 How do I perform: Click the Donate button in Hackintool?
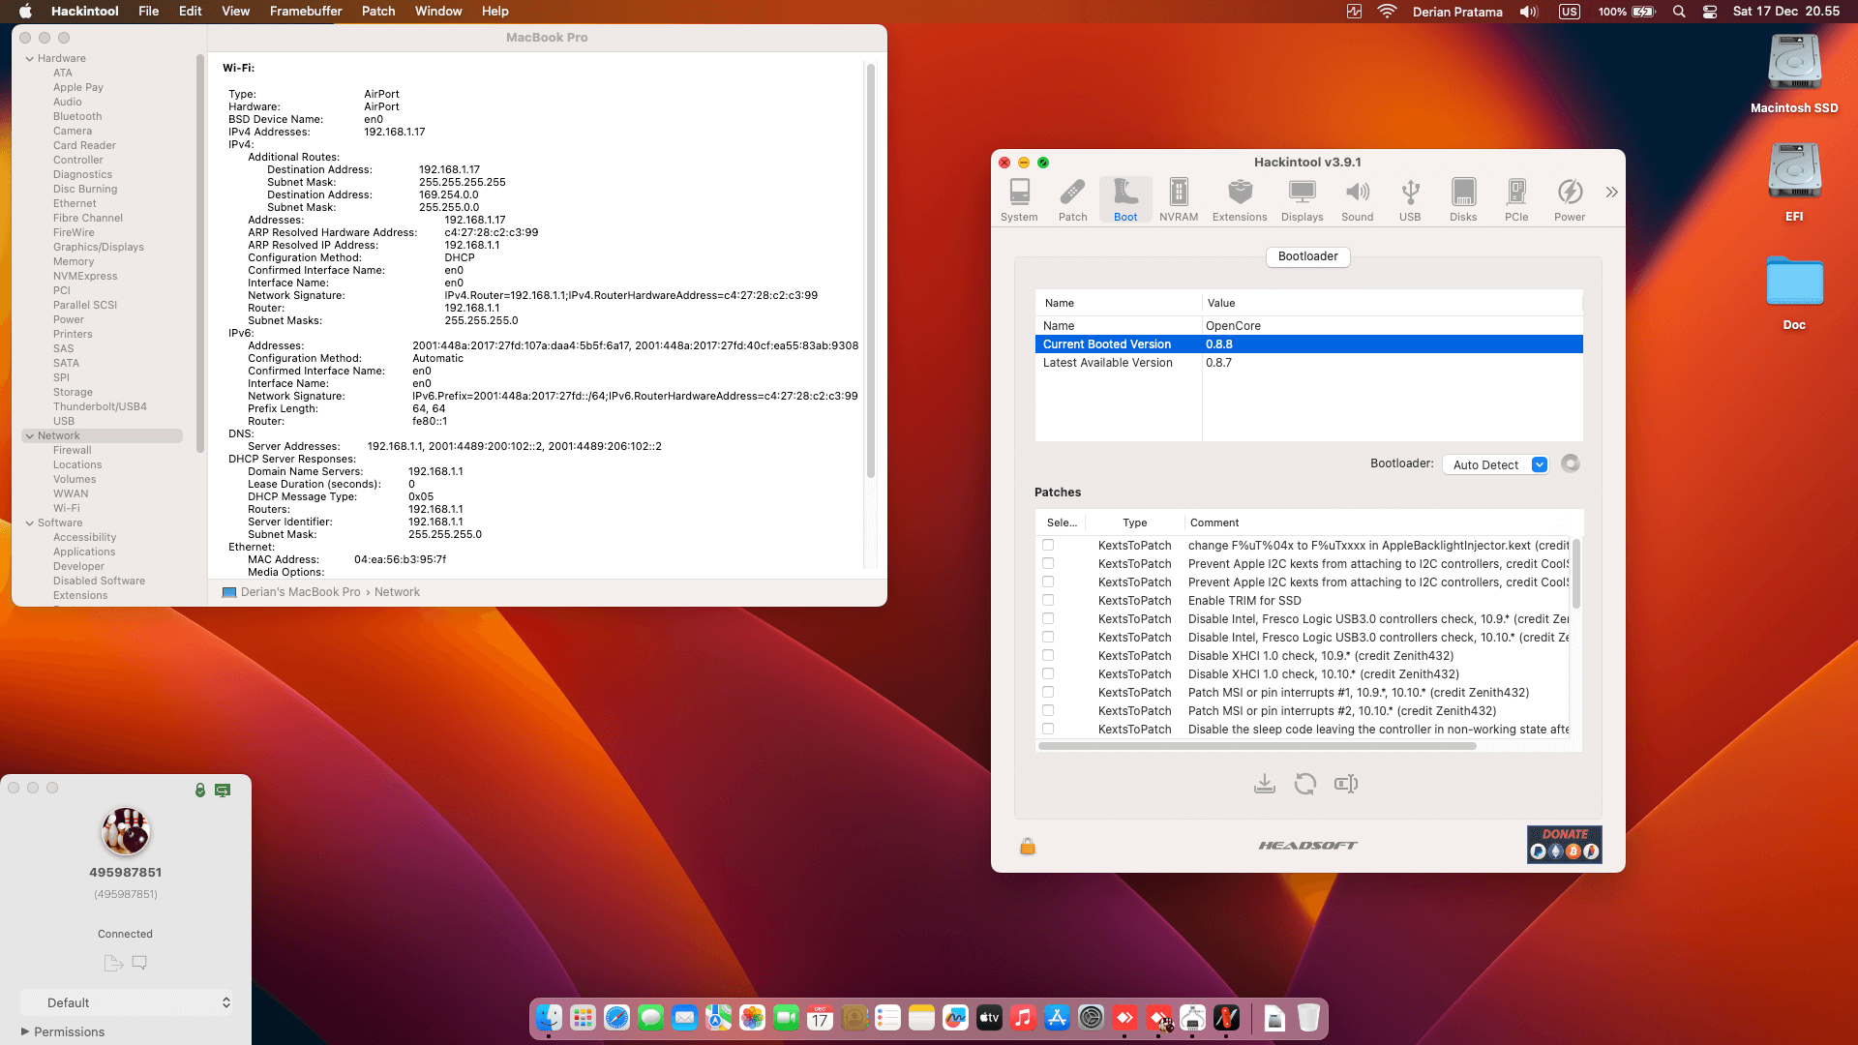(1563, 844)
